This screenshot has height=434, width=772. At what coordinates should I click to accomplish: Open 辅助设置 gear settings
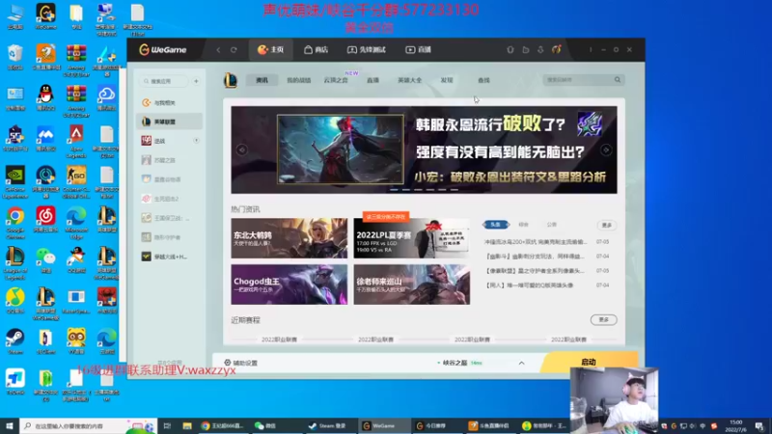click(240, 363)
